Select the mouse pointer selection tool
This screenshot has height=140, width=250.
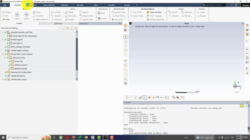point(126,37)
